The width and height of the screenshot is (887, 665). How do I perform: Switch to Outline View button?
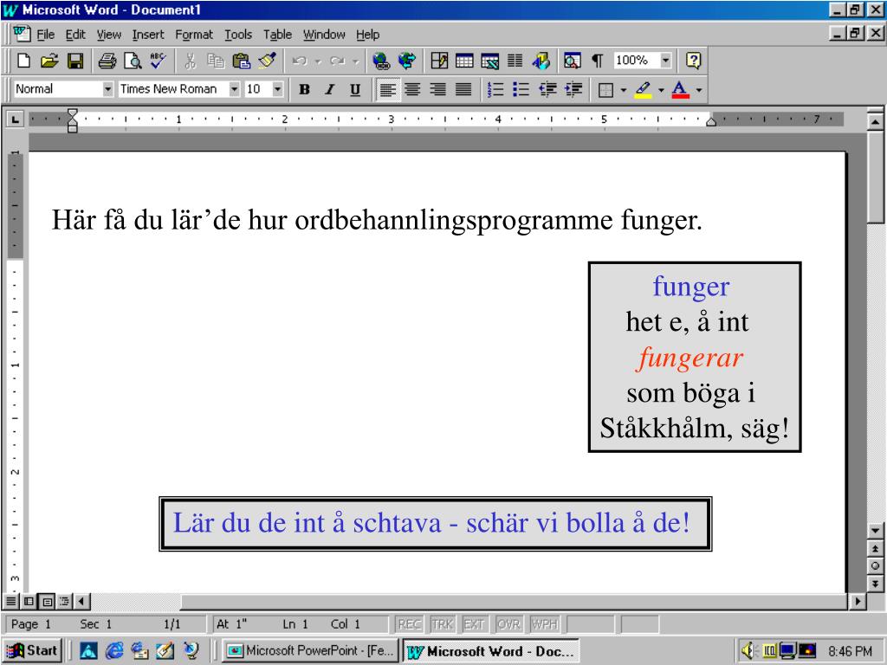pyautogui.click(x=64, y=601)
